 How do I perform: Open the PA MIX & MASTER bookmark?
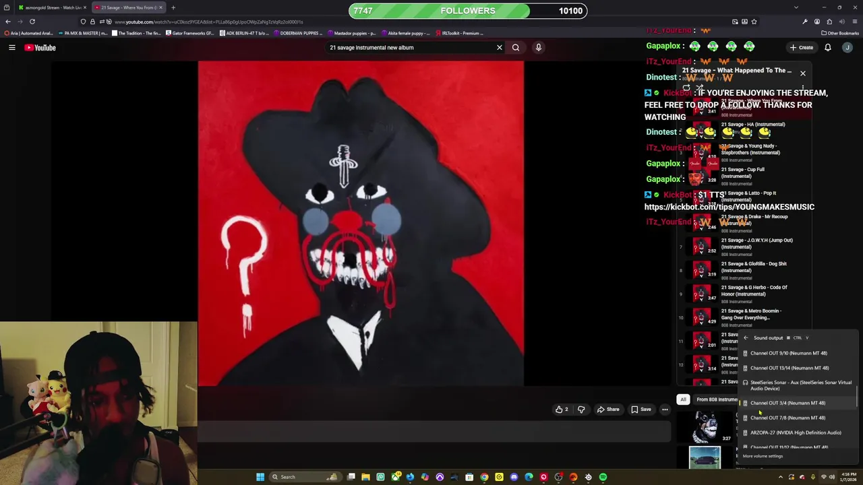[x=84, y=33]
